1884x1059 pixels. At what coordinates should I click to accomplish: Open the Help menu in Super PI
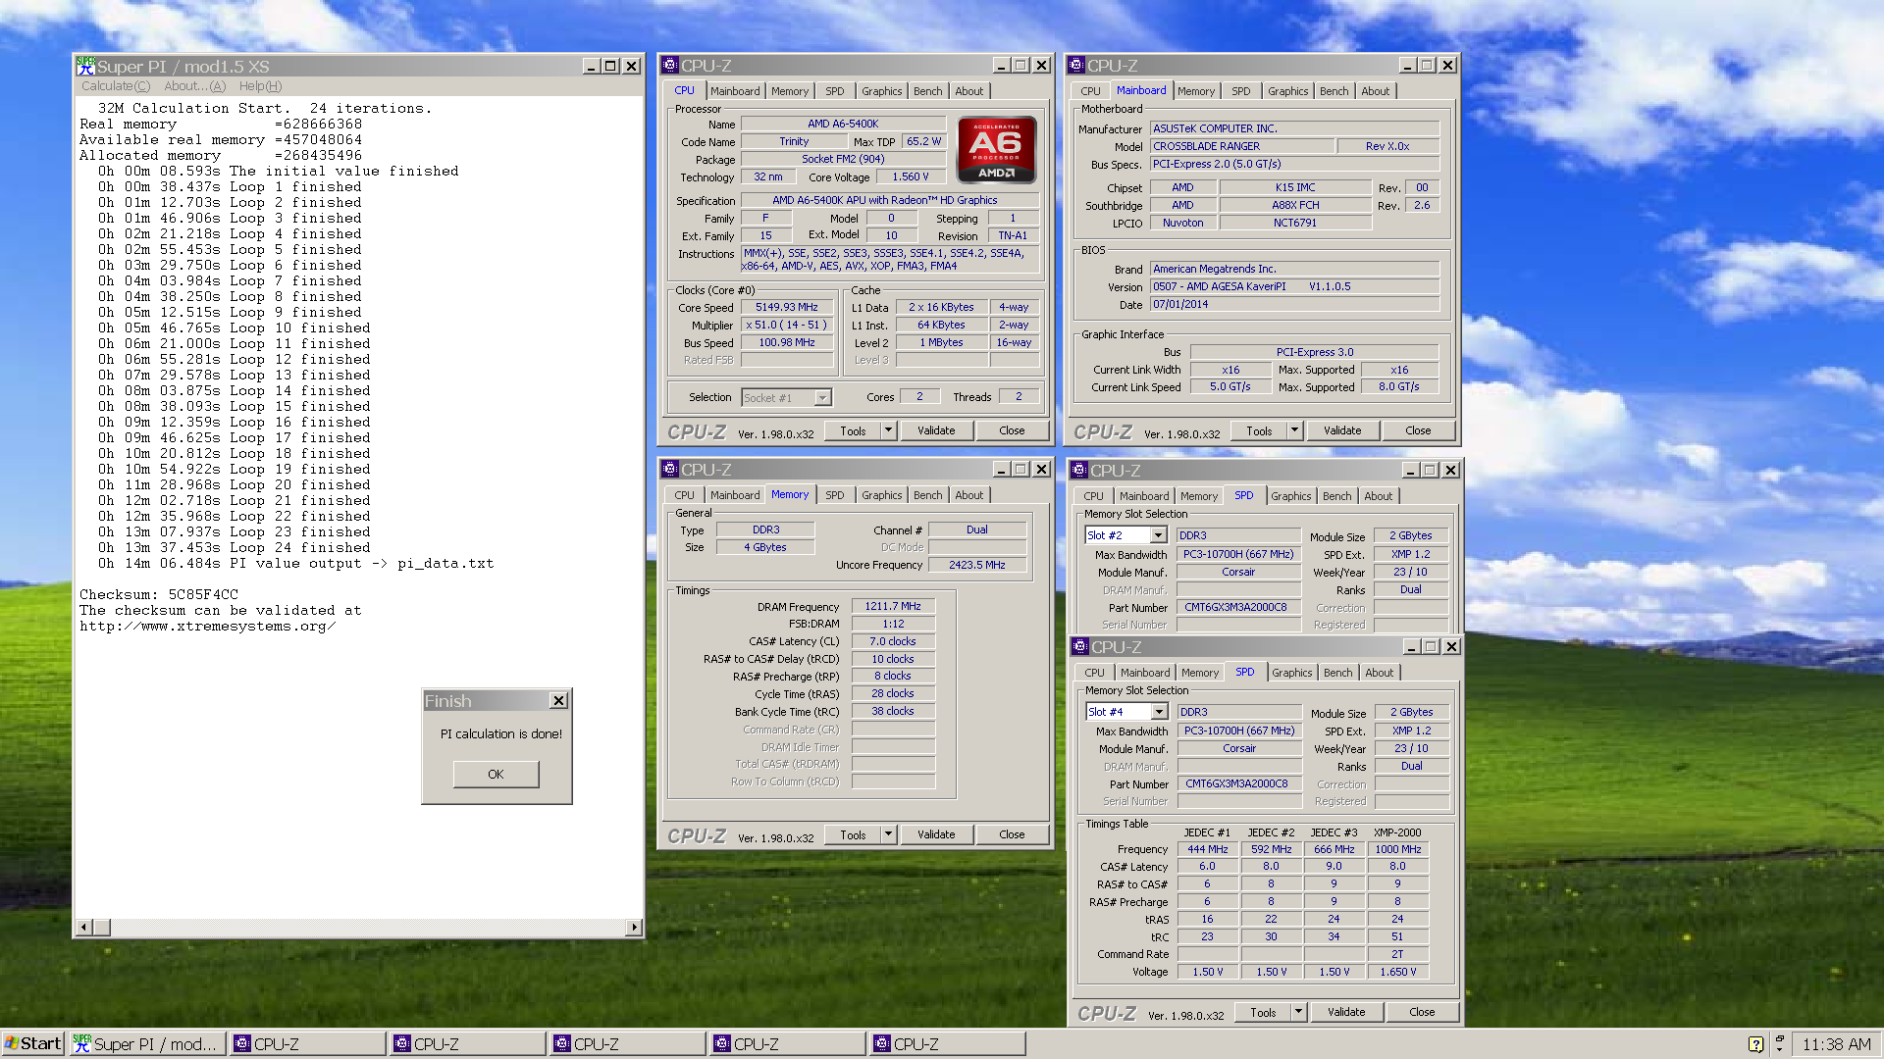(260, 86)
